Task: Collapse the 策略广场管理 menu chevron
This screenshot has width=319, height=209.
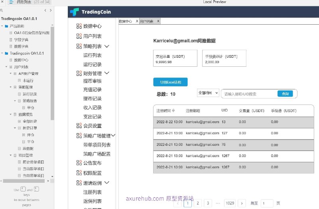Action: pyautogui.click(x=113, y=135)
